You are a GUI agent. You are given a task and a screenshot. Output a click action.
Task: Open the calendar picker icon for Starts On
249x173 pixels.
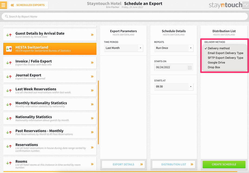(x=190, y=68)
